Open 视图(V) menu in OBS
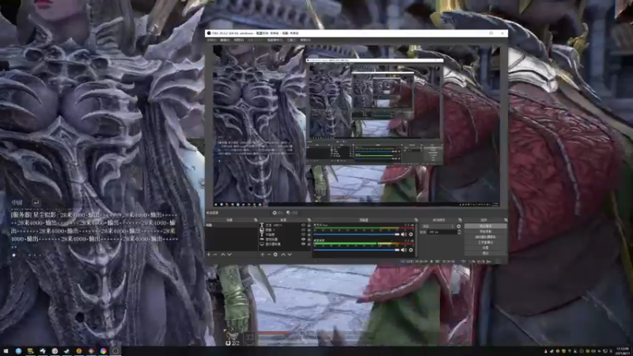The width and height of the screenshot is (633, 356). point(239,40)
